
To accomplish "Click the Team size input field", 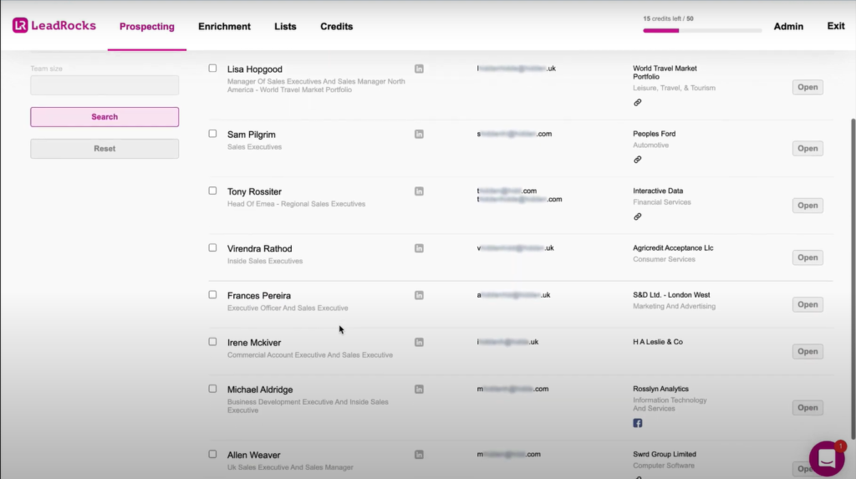I will pyautogui.click(x=104, y=85).
